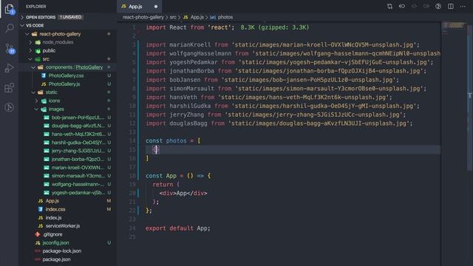Open harshil-gudka image file in explorer
Screen dimensions: 473x266
click(x=78, y=143)
